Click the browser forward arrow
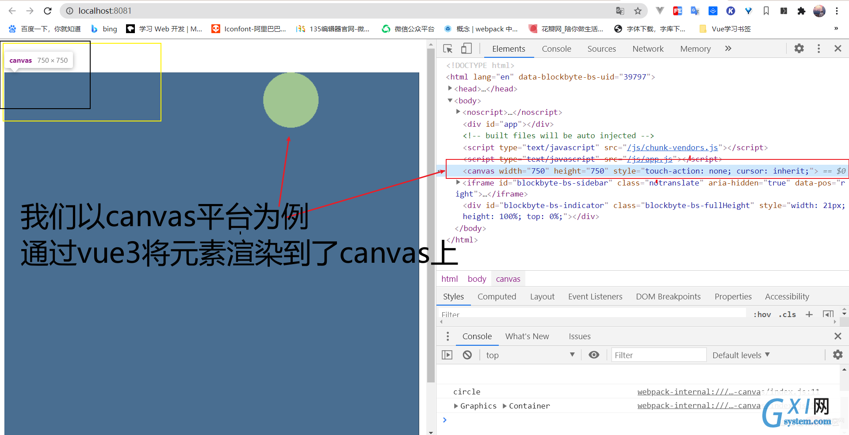 tap(30, 11)
